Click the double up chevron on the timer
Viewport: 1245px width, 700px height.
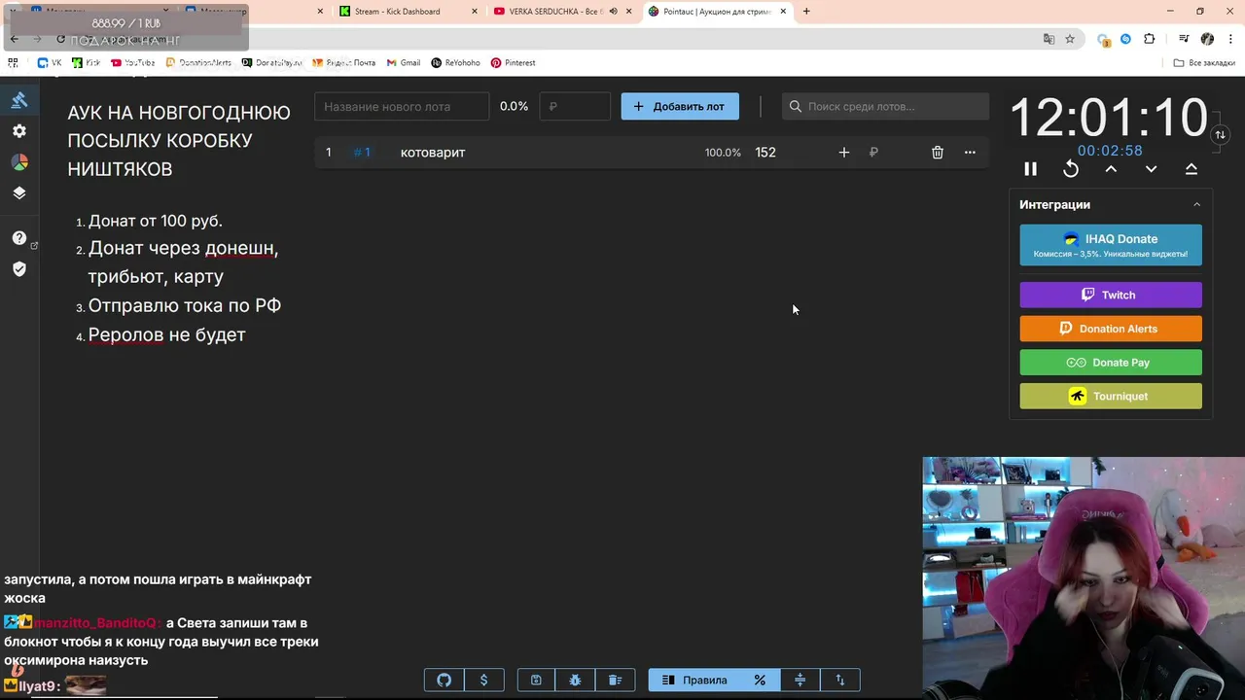click(x=1191, y=169)
